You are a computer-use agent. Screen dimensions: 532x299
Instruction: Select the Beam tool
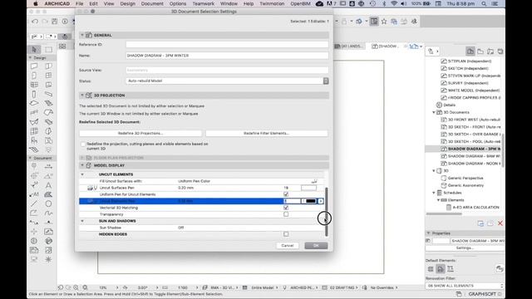[x=48, y=94]
